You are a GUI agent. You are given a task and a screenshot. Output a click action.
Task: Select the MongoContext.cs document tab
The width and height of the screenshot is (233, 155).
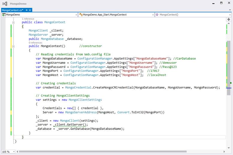(x=13, y=10)
